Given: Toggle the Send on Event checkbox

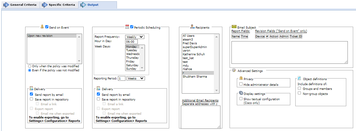Looking at the screenshot, I should (47, 27).
